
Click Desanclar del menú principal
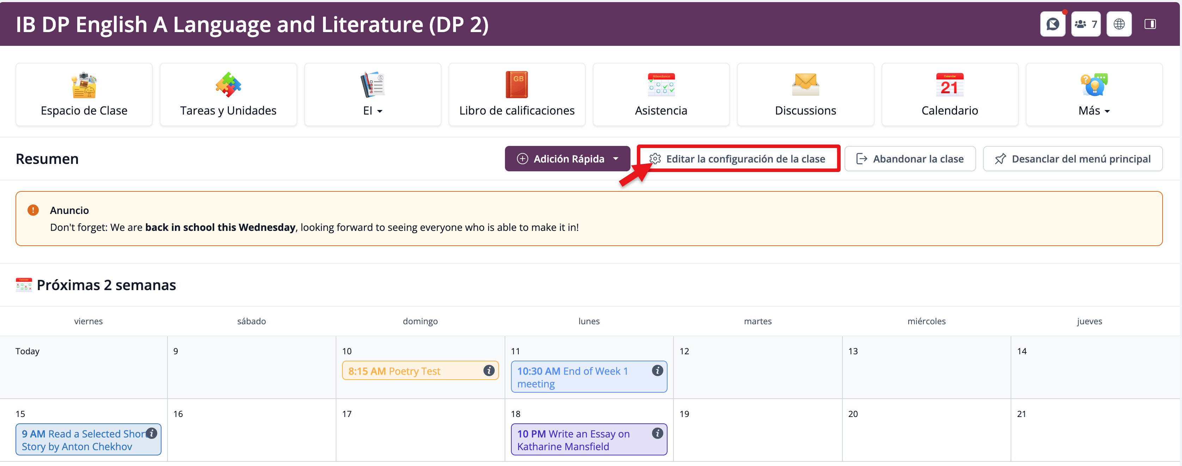click(1072, 159)
